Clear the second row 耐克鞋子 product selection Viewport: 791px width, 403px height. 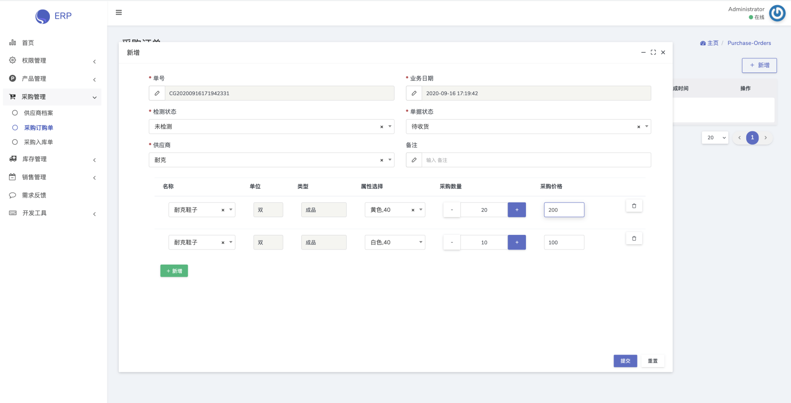coord(223,242)
